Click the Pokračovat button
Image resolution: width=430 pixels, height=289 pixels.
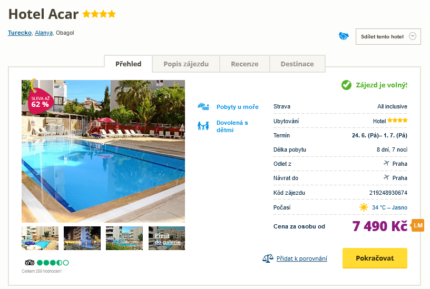[x=375, y=258]
